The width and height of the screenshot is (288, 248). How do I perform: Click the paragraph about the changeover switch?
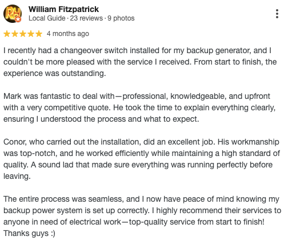[x=140, y=62]
